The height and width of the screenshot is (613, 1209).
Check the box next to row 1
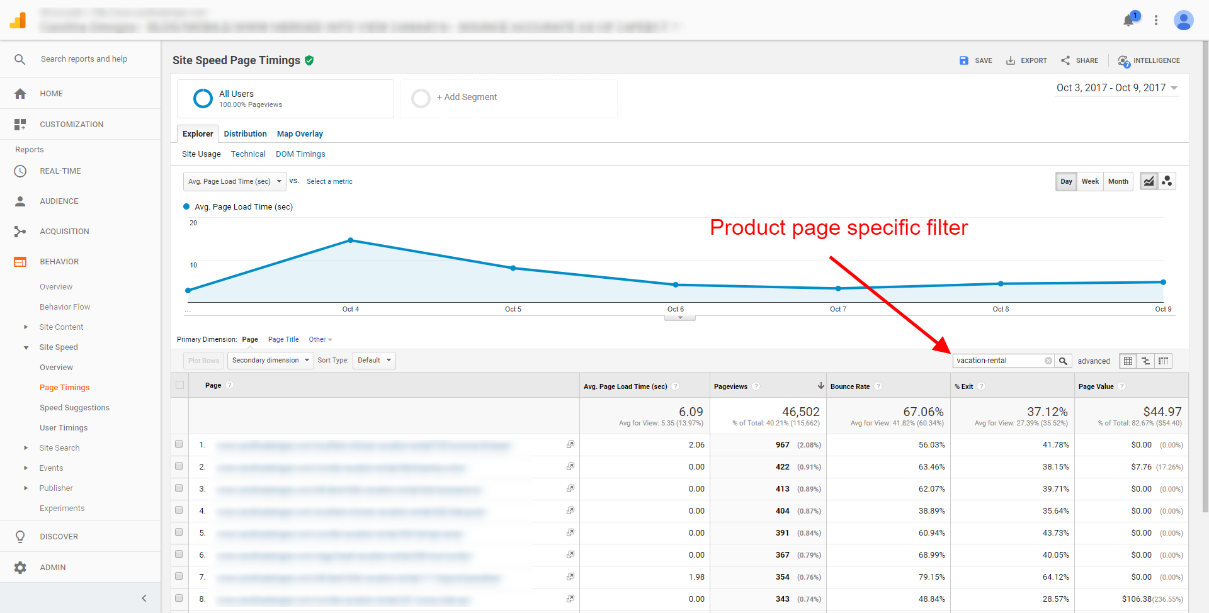[x=179, y=444]
